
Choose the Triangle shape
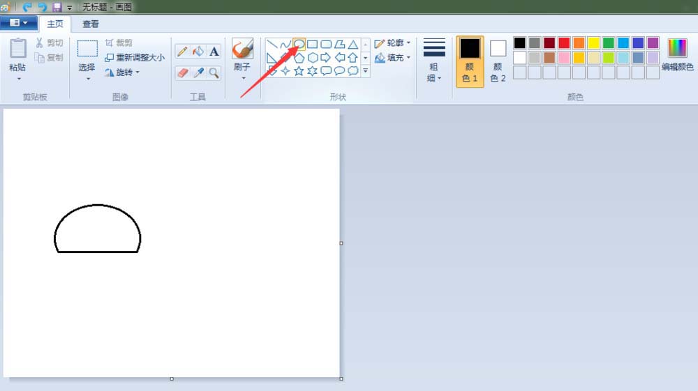tap(353, 44)
